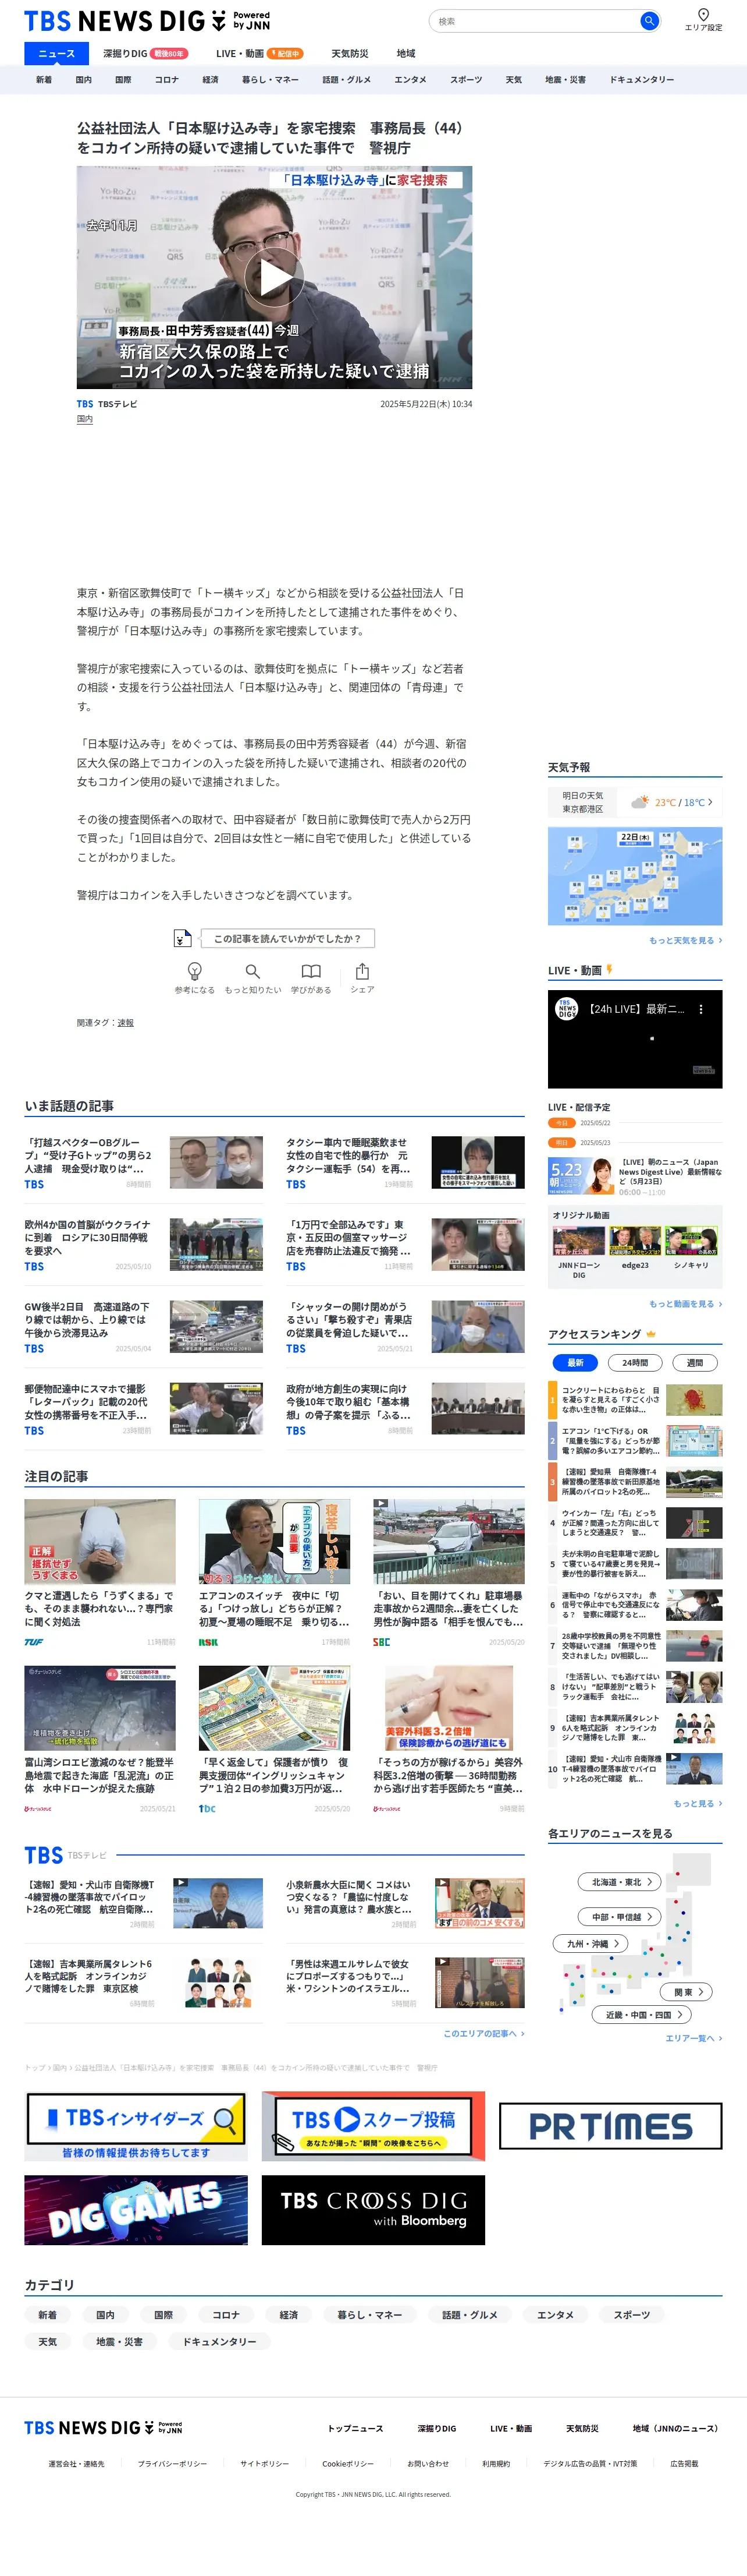This screenshot has height=2576, width=747.
Task: Open the PR TIMES banner
Action: click(x=610, y=2126)
